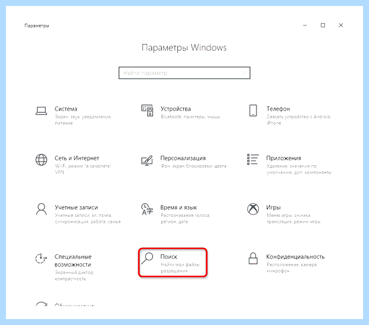This screenshot has width=369, height=325.
Task: Click description 'Фон, экран блокировки, цвета'
Action: (x=193, y=166)
